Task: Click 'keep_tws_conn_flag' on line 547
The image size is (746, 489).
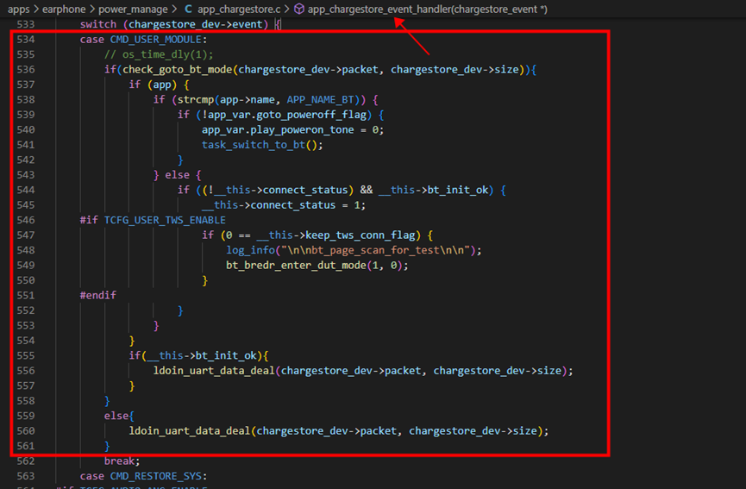Action: click(360, 235)
